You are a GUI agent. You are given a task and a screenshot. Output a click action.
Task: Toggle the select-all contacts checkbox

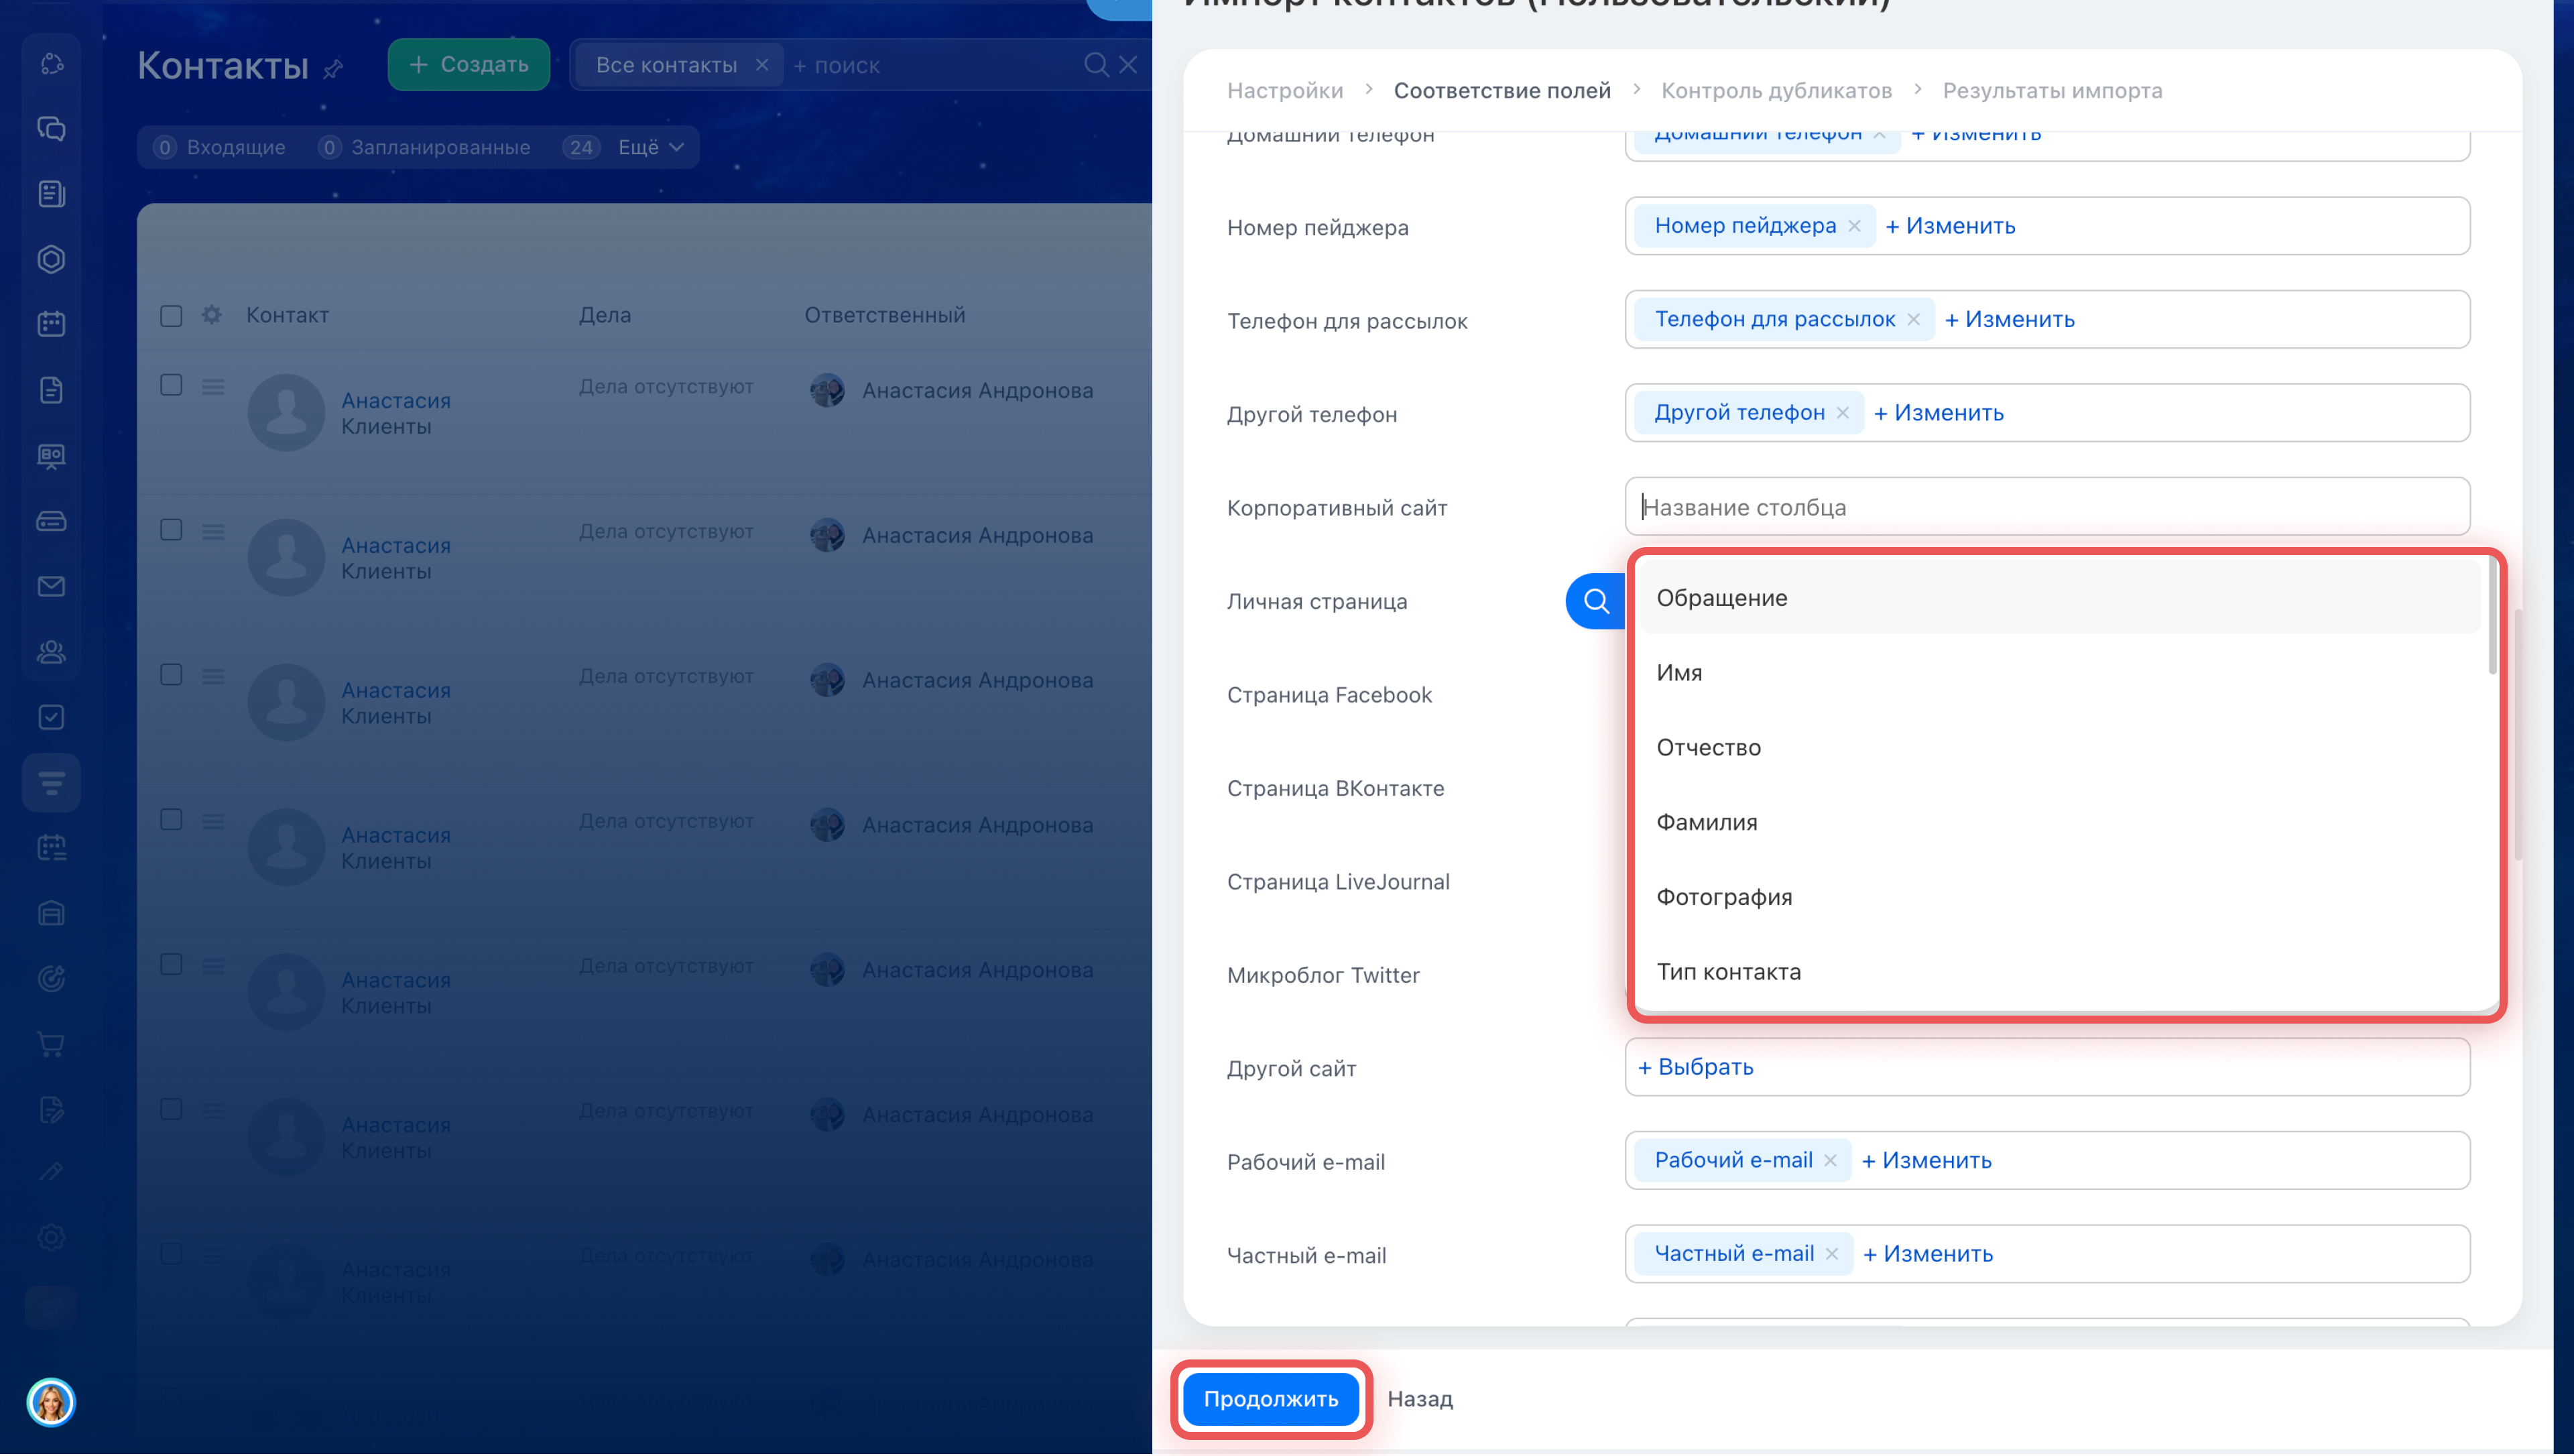pyautogui.click(x=171, y=316)
